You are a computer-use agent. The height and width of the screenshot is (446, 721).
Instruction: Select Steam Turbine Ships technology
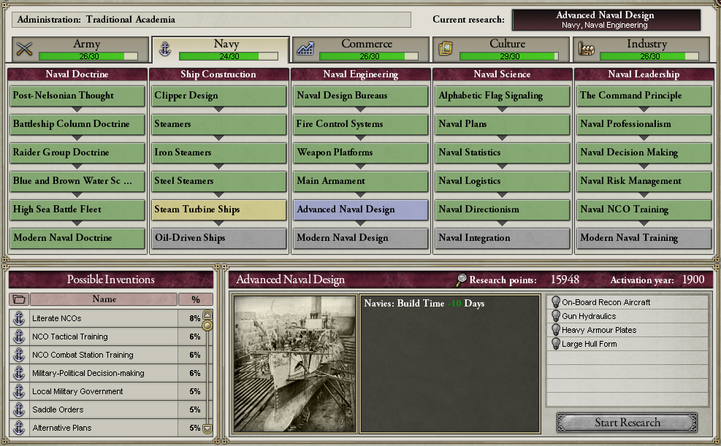pos(219,209)
